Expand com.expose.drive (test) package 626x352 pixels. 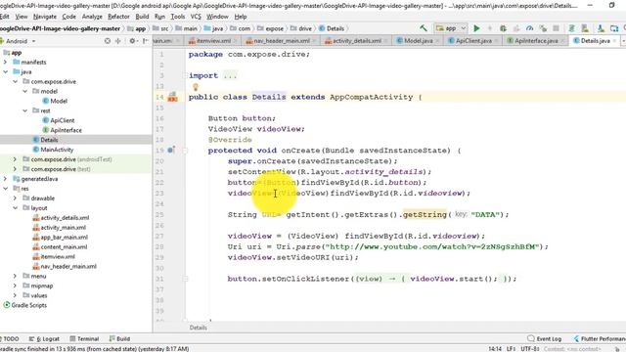(16, 169)
